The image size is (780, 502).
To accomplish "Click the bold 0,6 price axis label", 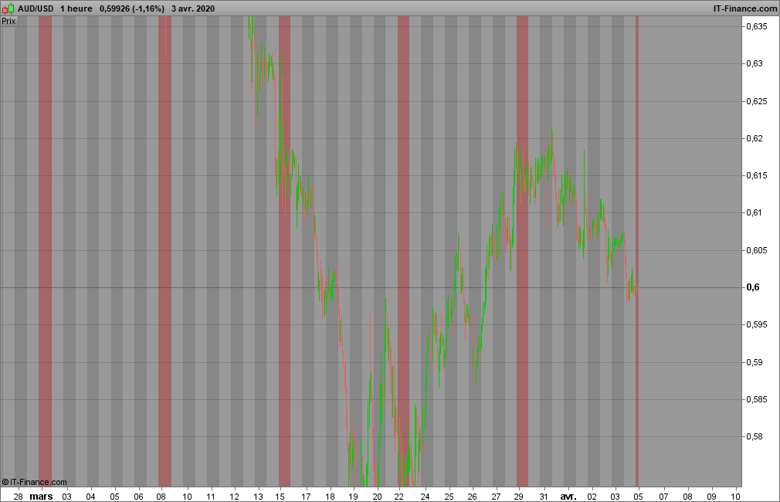I will [x=753, y=287].
